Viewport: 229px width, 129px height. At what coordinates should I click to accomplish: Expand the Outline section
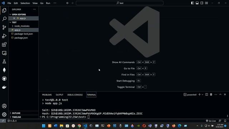[24, 113]
